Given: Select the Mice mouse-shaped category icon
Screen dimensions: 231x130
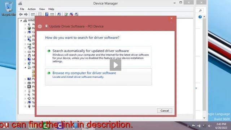Looking at the screenshot, I should point(29,55).
